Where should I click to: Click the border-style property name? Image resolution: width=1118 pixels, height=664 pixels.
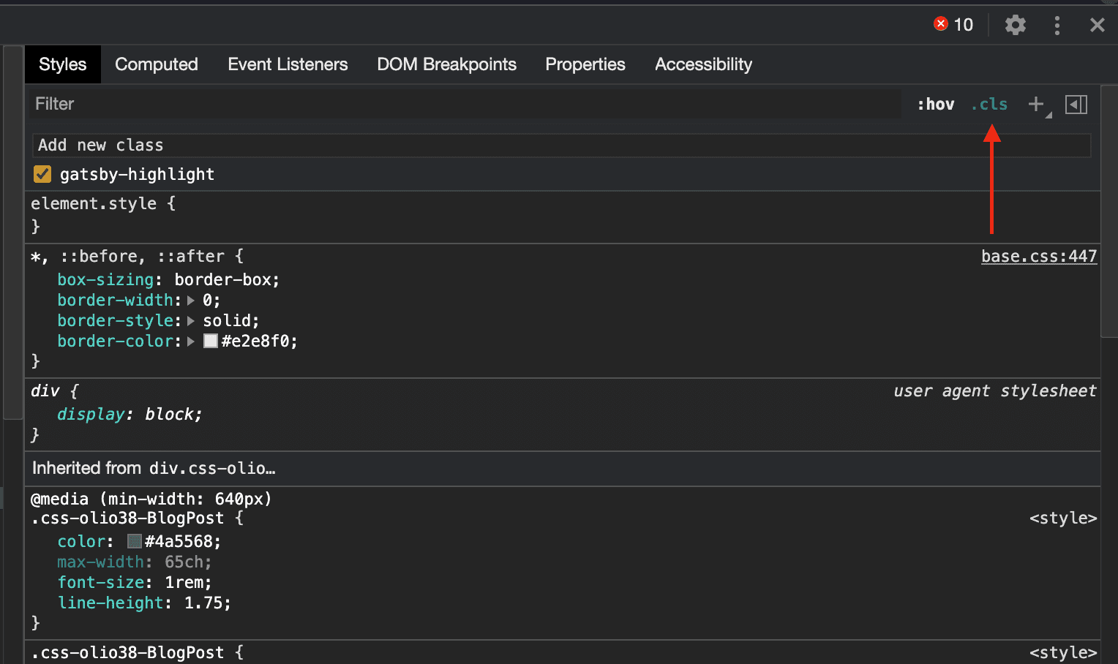115,320
